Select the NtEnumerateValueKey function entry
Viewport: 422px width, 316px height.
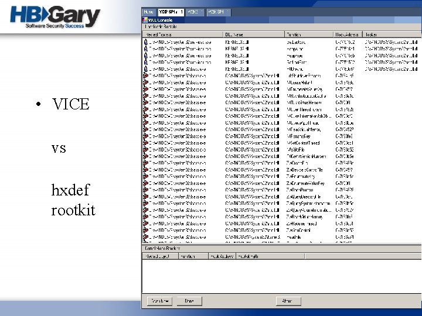tap(304, 89)
